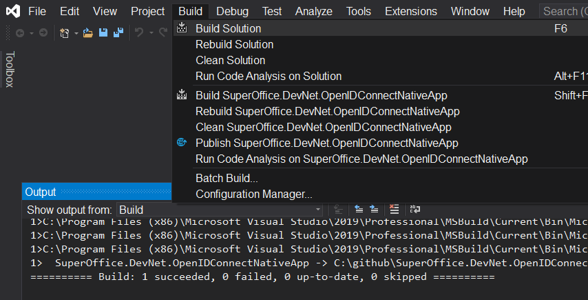This screenshot has height=300, width=588.
Task: Open the Show output from combo box
Action: (220, 210)
